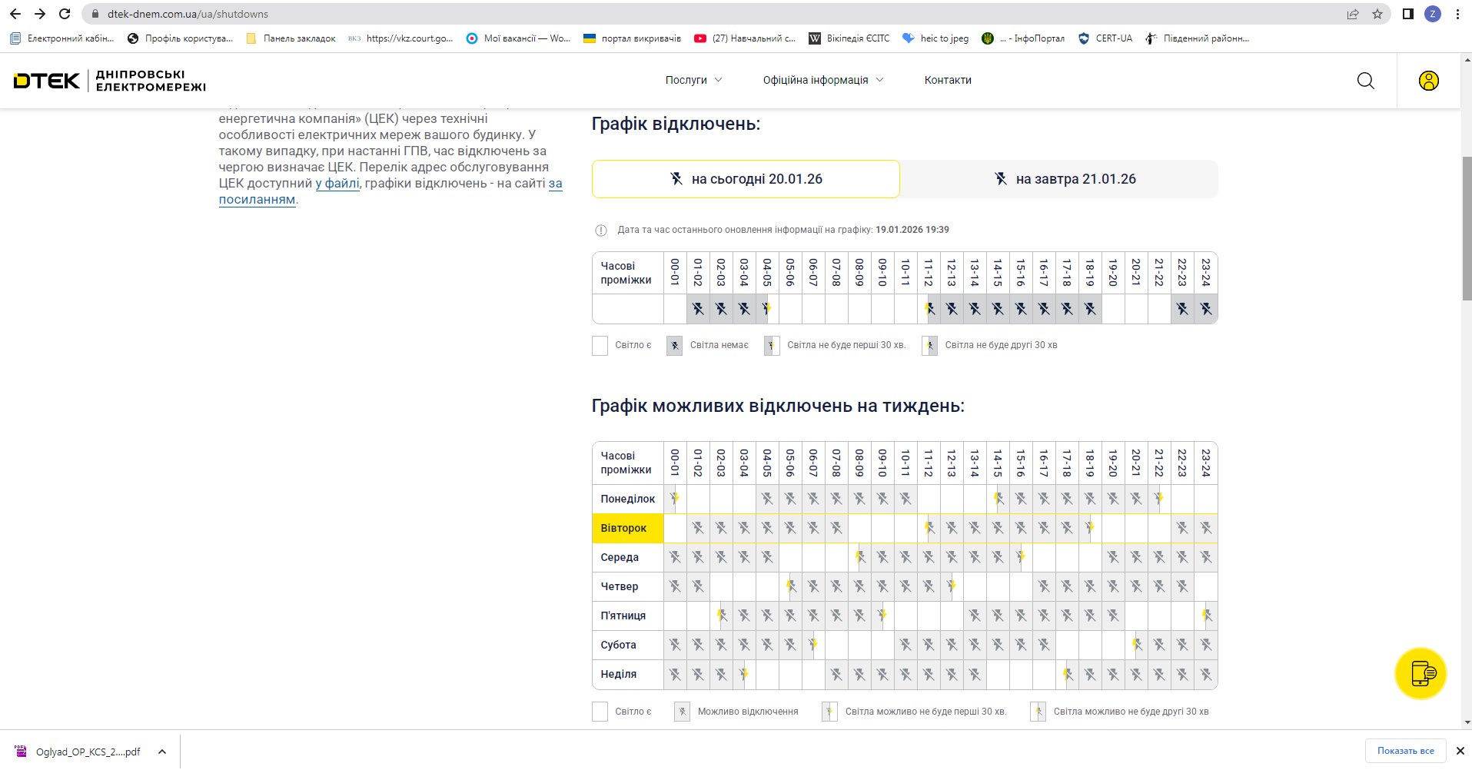Reload the page using the refresh icon
The width and height of the screenshot is (1472, 770).
coord(65,14)
